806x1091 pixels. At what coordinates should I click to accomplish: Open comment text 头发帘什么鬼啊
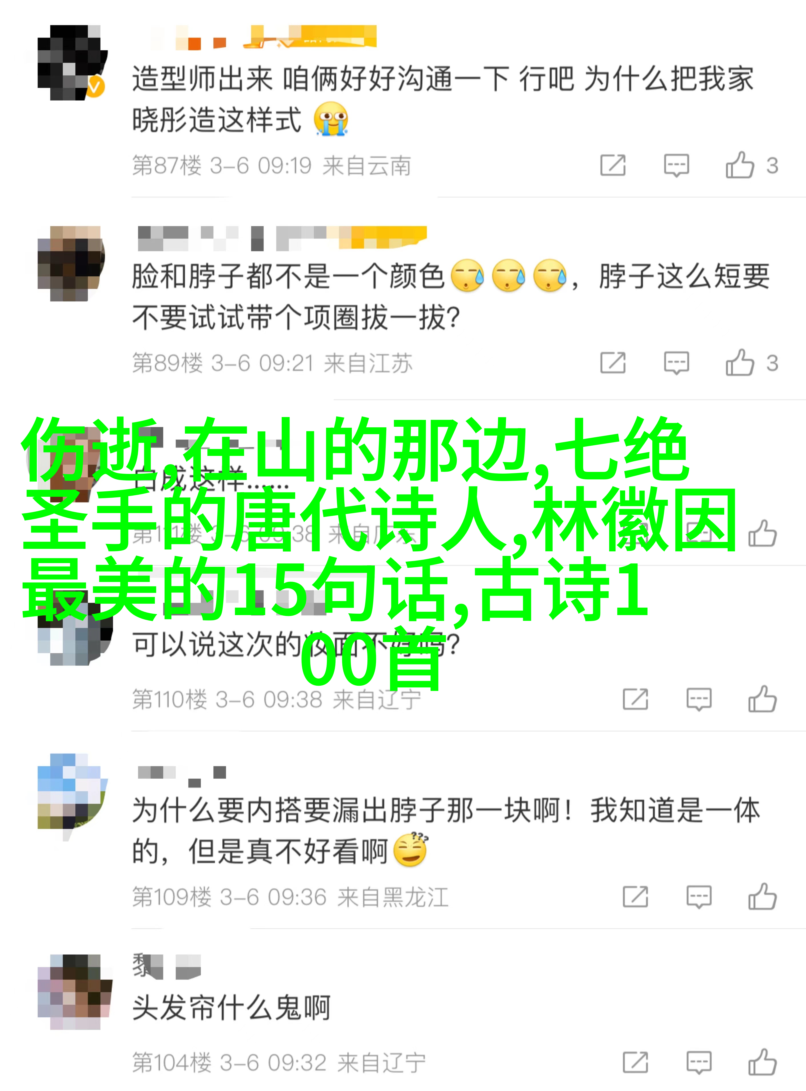click(x=231, y=1008)
